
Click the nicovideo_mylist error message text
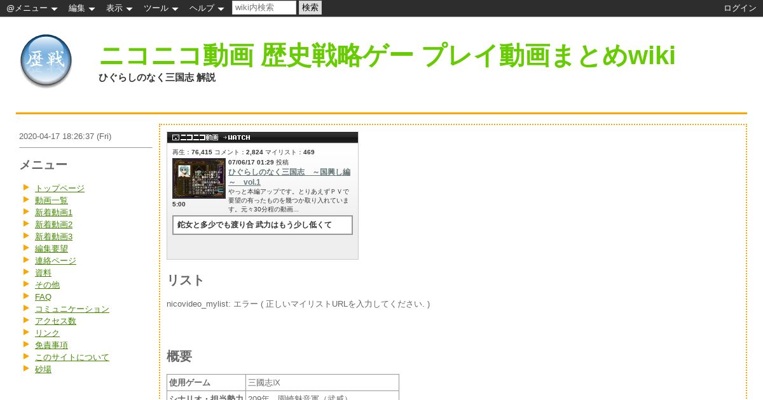point(298,304)
